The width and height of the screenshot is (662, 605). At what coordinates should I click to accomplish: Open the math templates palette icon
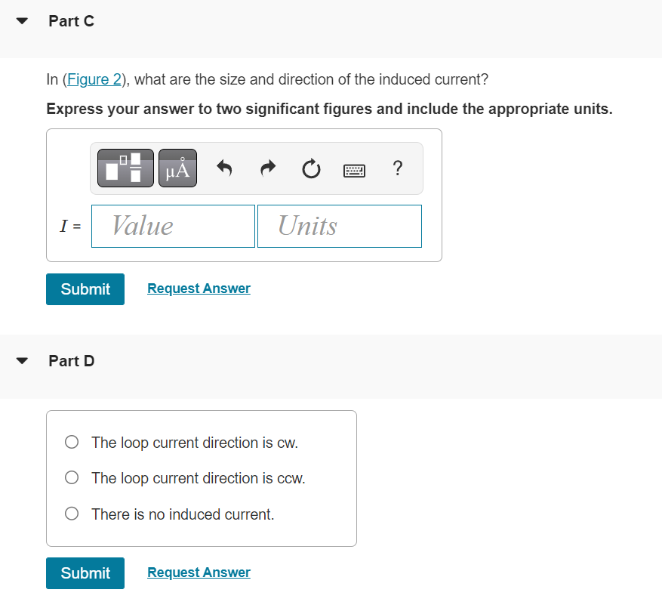point(125,168)
